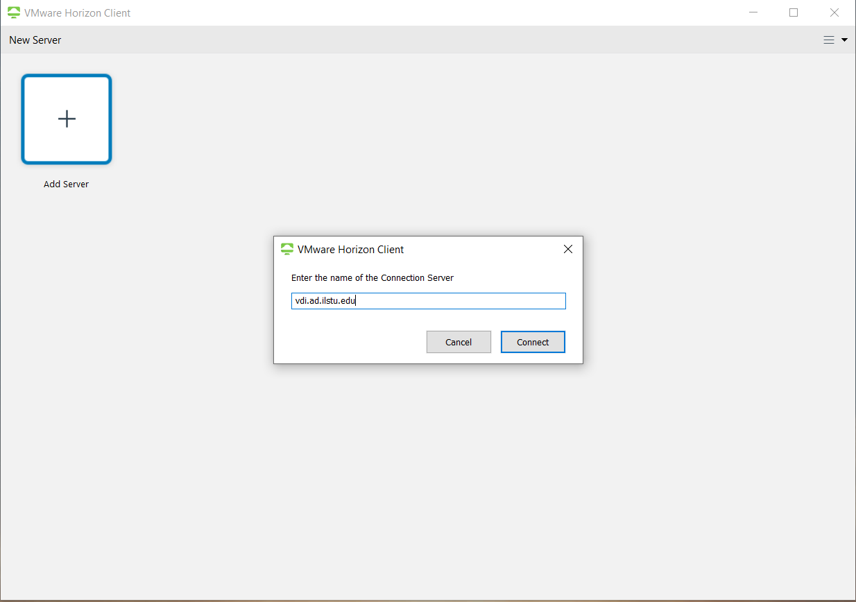The image size is (856, 602).
Task: Focus the Connection Server name field
Action: pyautogui.click(x=428, y=300)
